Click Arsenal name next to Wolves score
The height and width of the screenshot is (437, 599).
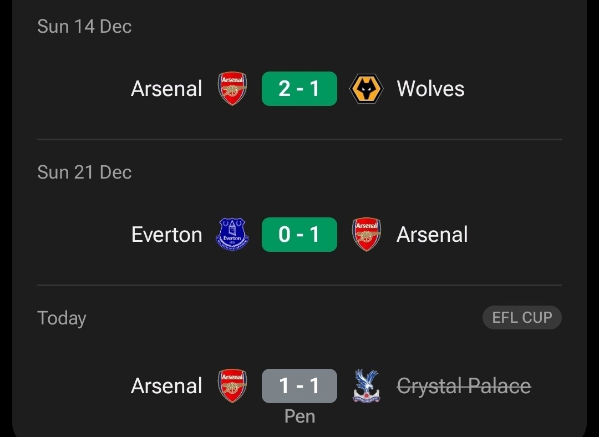167,89
